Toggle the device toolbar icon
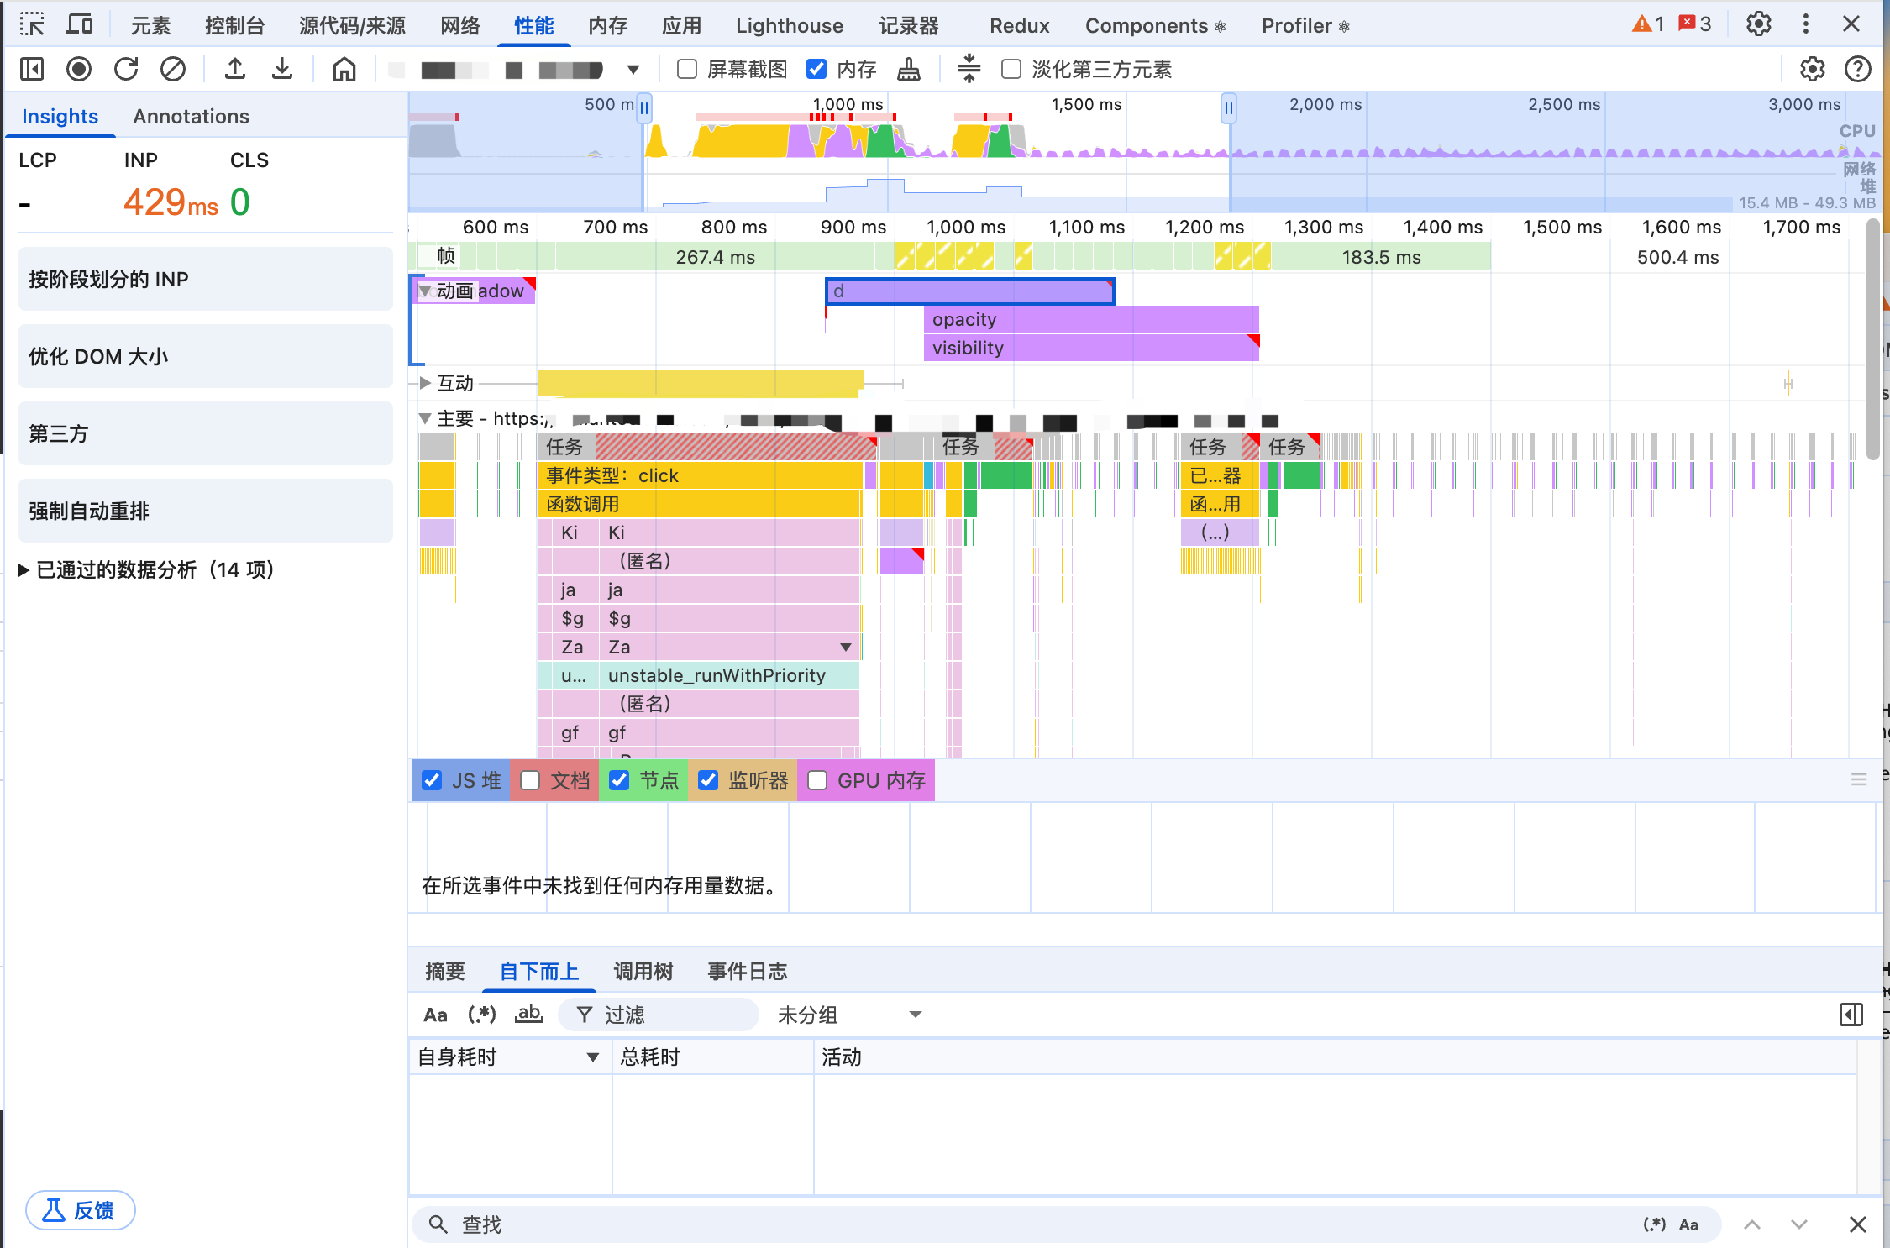This screenshot has width=1890, height=1248. tap(79, 25)
